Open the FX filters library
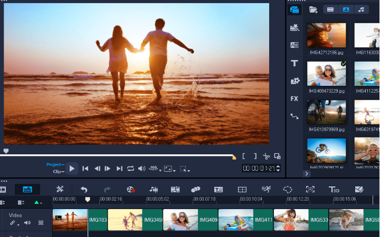380x237 pixels. (x=294, y=98)
